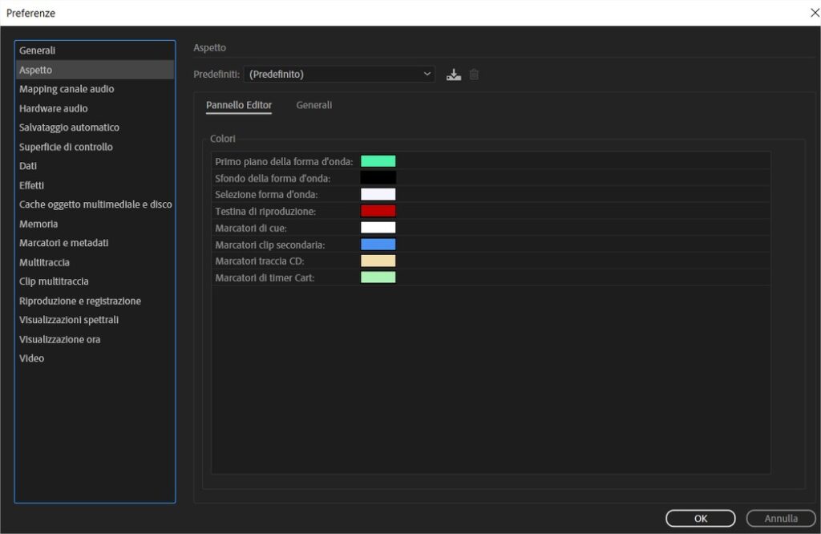821x534 pixels.
Task: Click the save preset icon
Action: tap(454, 75)
